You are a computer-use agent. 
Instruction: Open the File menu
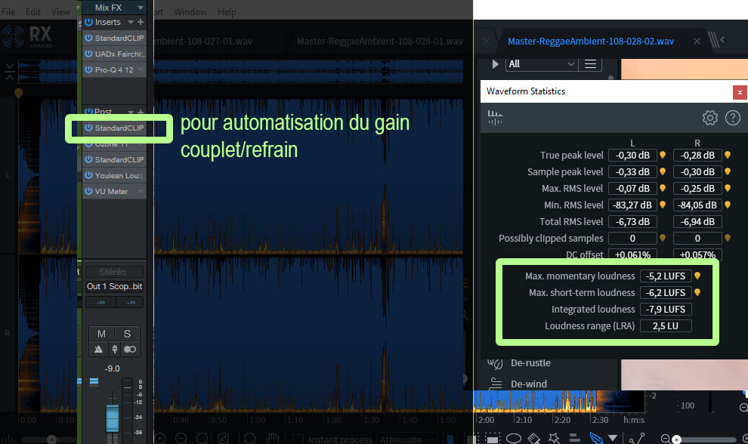[x=8, y=12]
